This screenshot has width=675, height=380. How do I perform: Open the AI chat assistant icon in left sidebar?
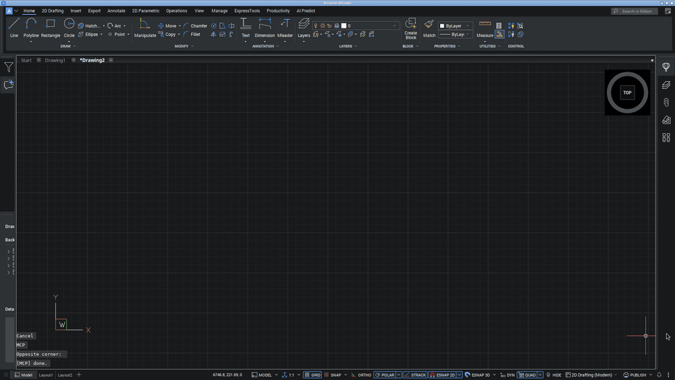pyautogui.click(x=9, y=84)
